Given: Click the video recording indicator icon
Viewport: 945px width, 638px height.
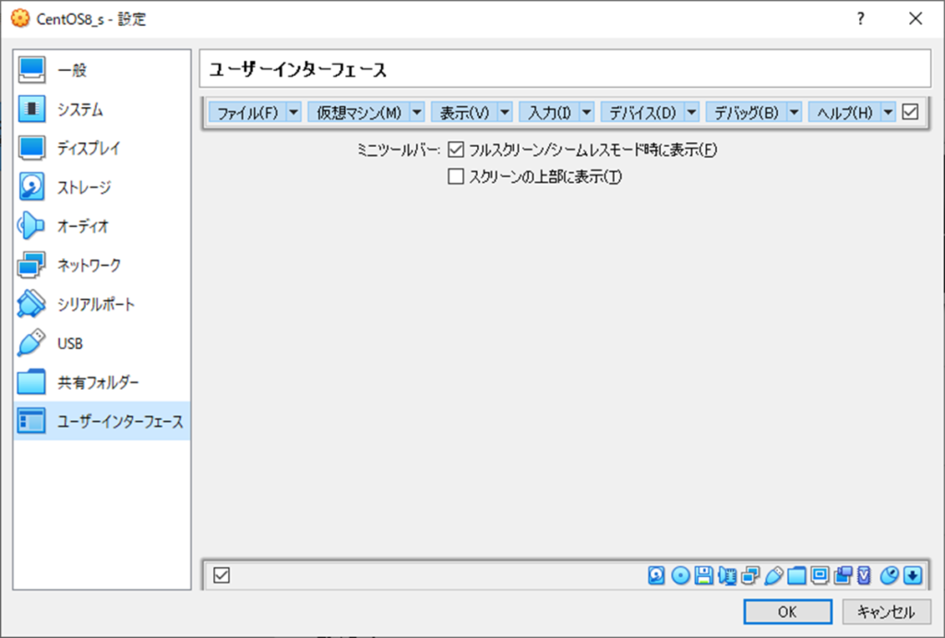Looking at the screenshot, I should point(843,575).
